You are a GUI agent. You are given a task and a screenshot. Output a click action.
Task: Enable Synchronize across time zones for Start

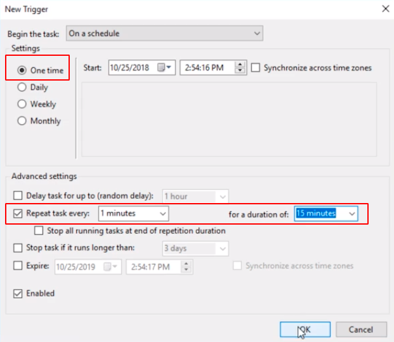point(256,68)
